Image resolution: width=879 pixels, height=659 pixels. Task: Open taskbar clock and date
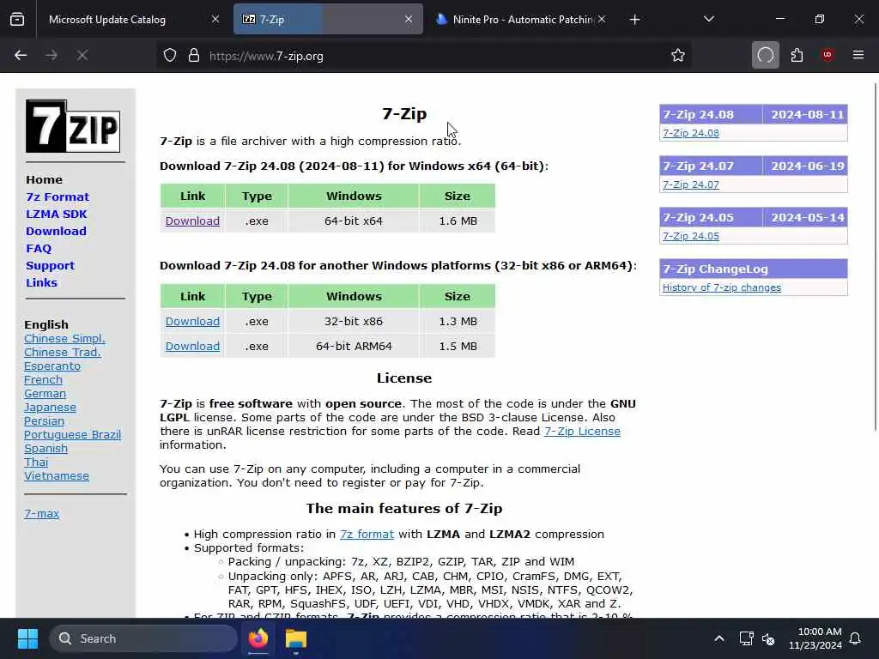point(815,638)
